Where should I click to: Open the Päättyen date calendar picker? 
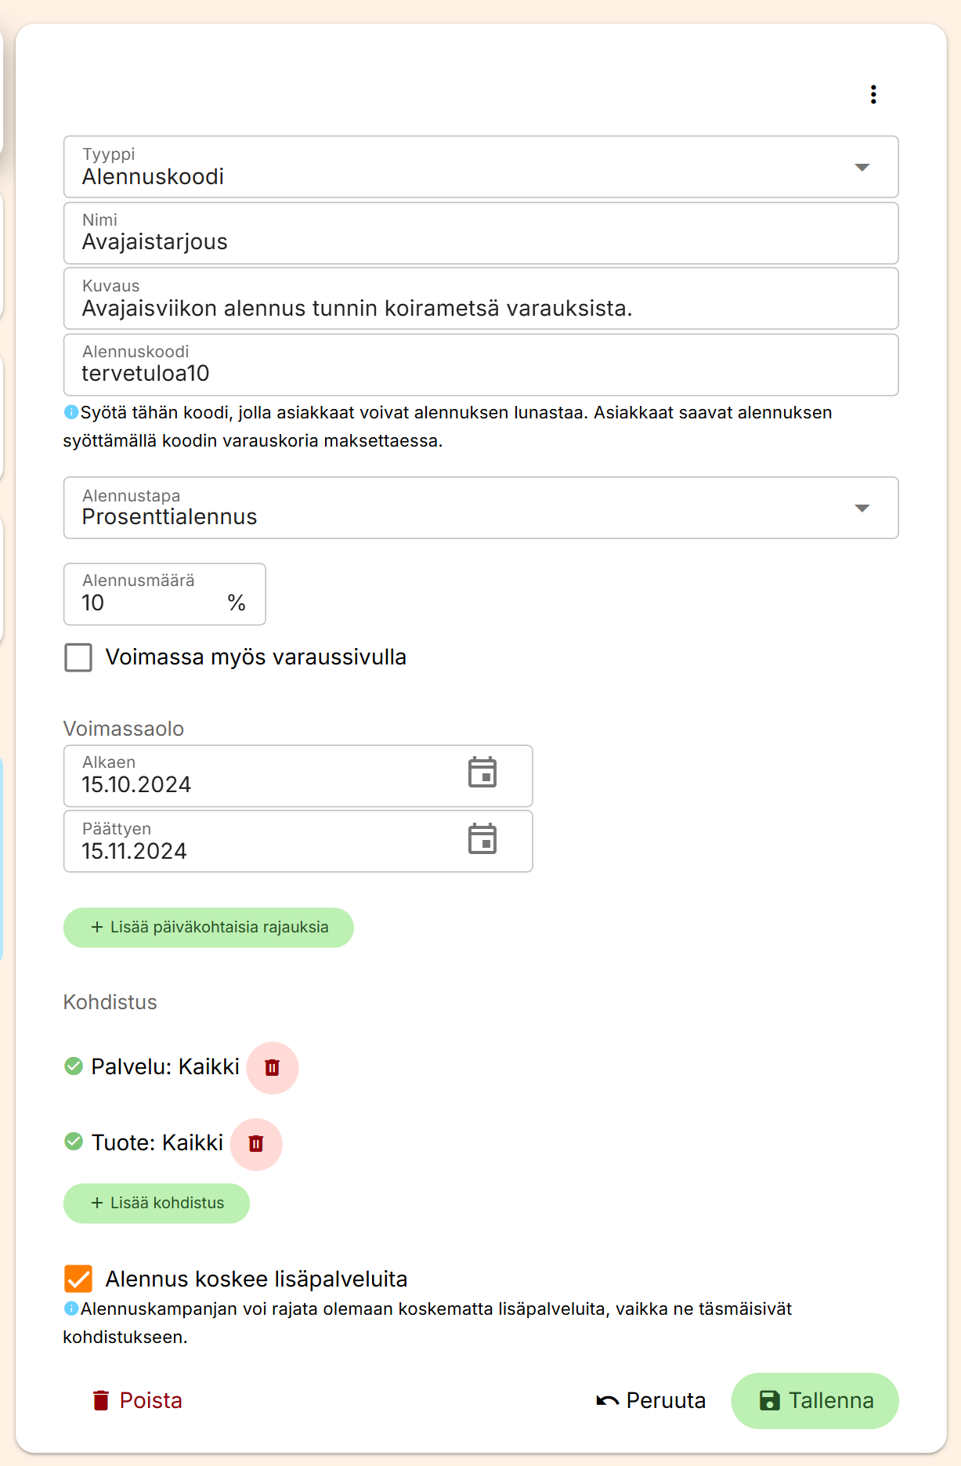[x=482, y=839]
